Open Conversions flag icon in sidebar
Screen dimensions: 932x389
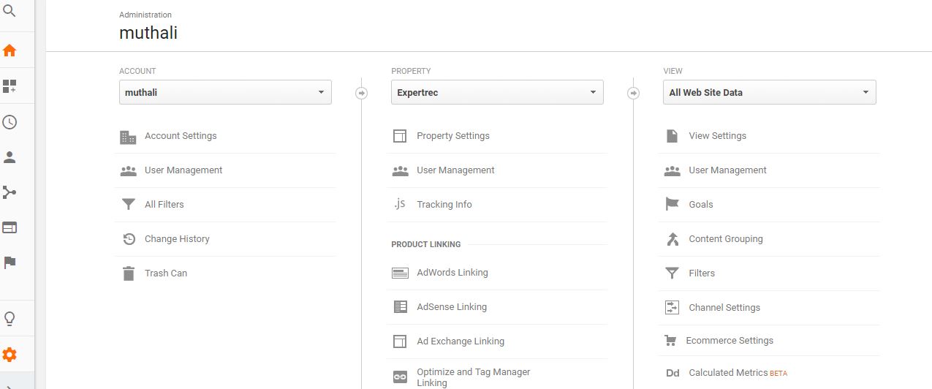[x=10, y=263]
